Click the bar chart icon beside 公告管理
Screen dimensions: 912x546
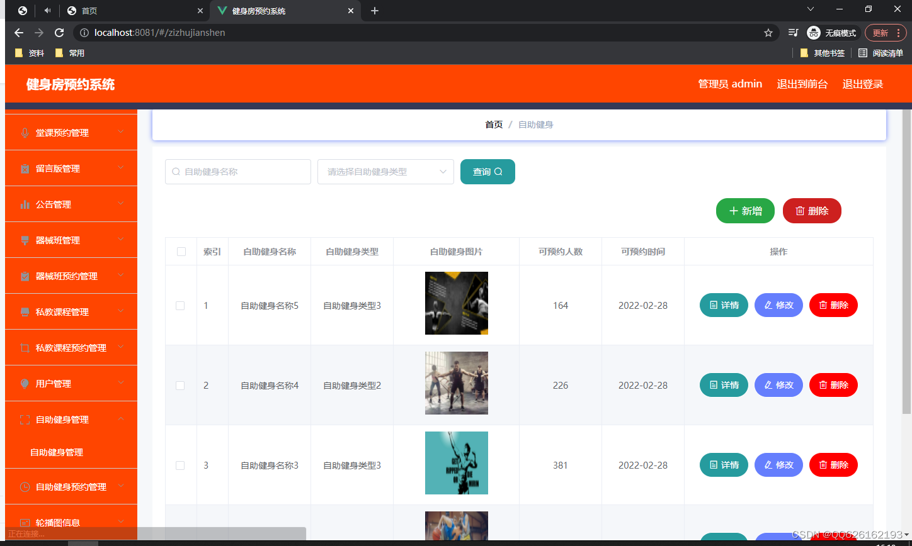(25, 204)
